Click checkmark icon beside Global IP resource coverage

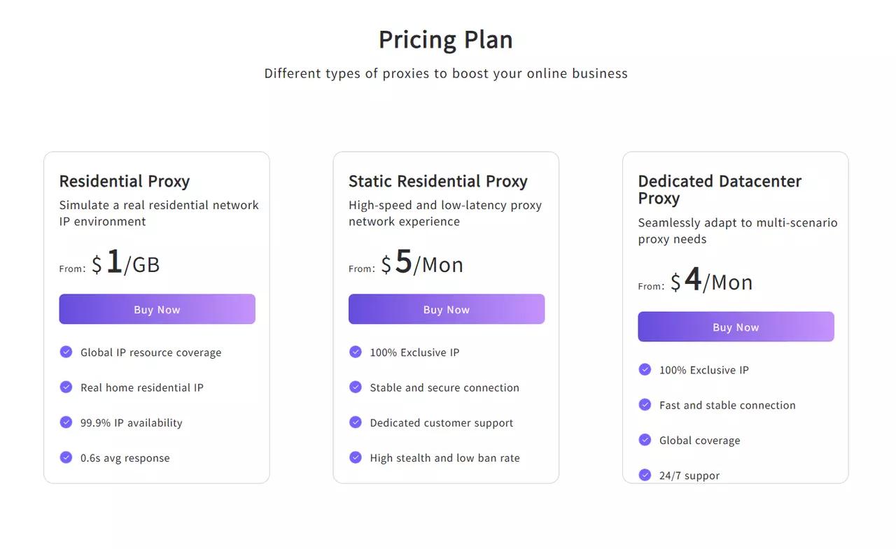point(66,352)
